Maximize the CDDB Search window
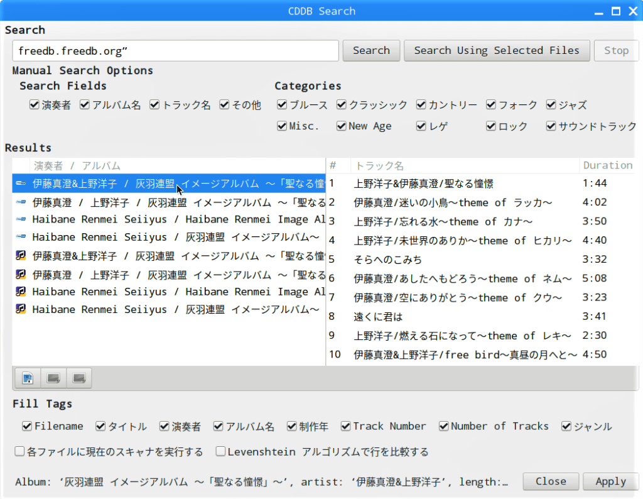Image resolution: width=643 pixels, height=499 pixels. [x=616, y=11]
